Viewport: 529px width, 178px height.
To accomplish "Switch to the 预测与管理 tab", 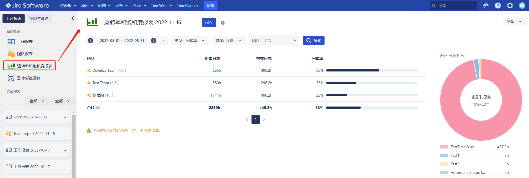I will (39, 18).
